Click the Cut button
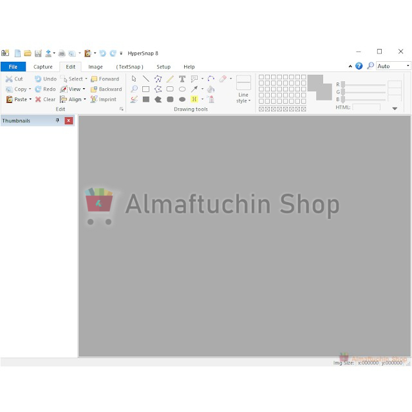The image size is (412, 412). tap(14, 79)
